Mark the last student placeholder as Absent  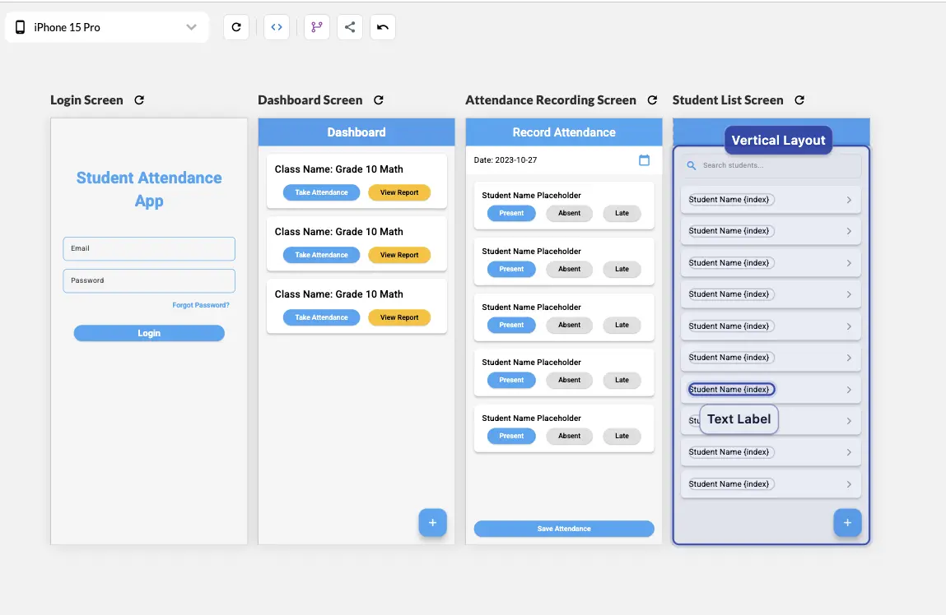(x=570, y=436)
